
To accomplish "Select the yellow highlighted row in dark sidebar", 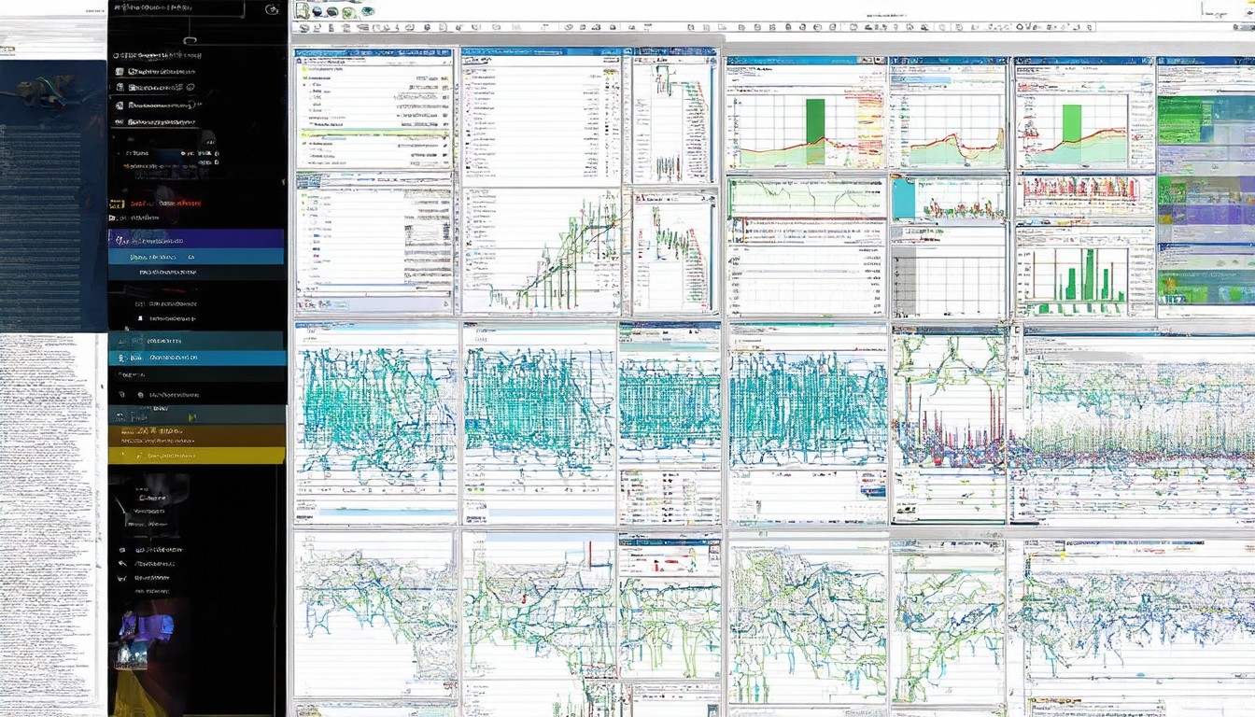I will coord(196,456).
